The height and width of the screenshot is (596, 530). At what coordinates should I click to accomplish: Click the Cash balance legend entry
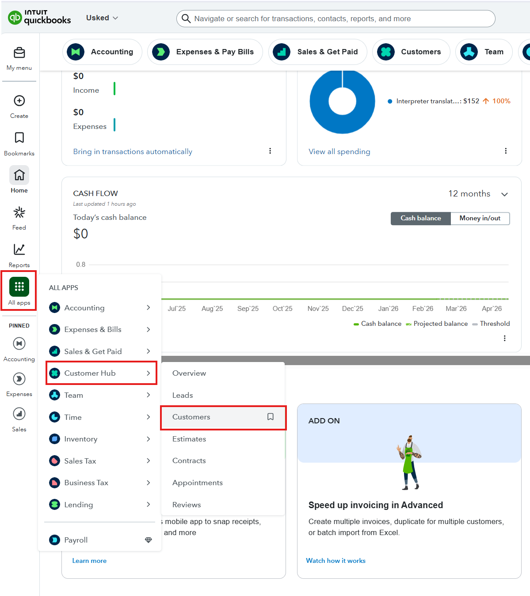(x=377, y=324)
